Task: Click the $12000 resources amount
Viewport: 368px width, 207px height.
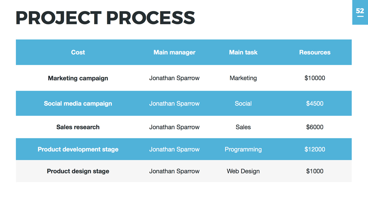Action: tap(314, 150)
